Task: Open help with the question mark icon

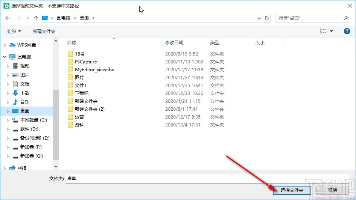Action: coord(347,31)
